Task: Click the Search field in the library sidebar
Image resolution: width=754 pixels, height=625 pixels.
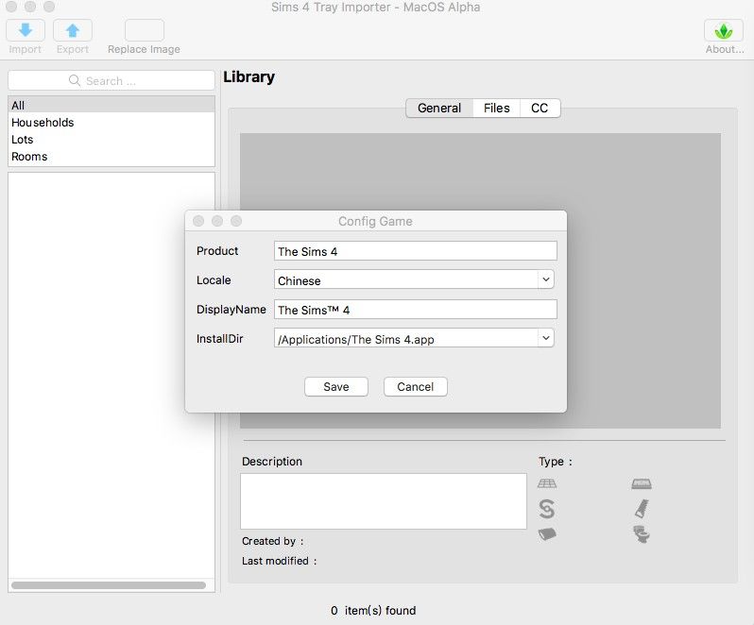Action: pos(111,80)
